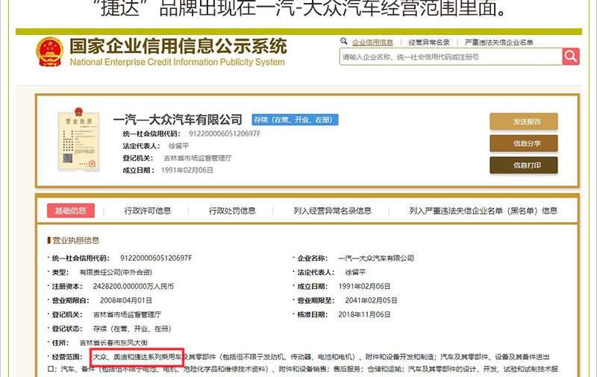Click the 成立日期 value in license info section
The height and width of the screenshot is (377, 597).
[364, 286]
